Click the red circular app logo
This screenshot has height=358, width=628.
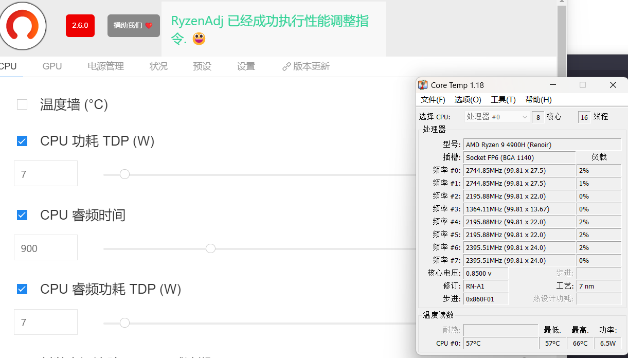[x=23, y=26]
